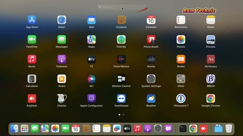Open Contacts in the Launchpad grid
The width and height of the screenshot is (243, 136).
tap(121, 20)
